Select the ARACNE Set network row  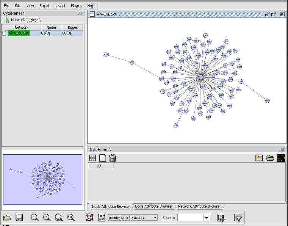19,33
